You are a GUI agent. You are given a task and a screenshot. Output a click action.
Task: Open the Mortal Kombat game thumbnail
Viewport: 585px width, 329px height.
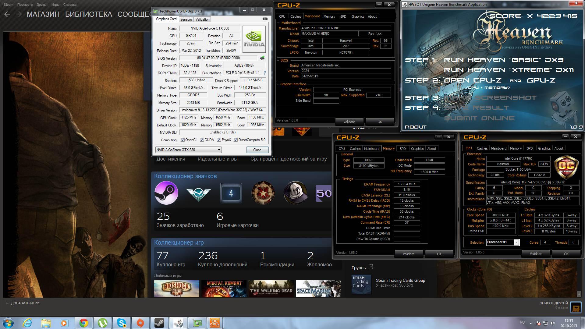(224, 289)
